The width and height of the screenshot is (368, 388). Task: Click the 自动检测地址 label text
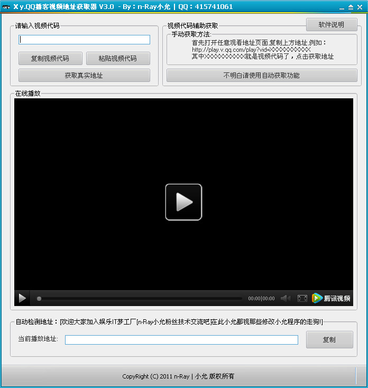coord(36,322)
